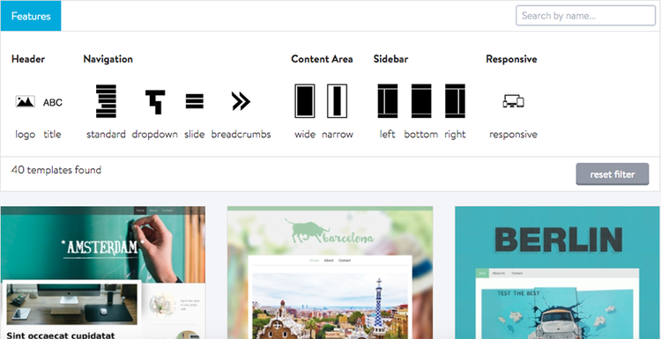Toggle the responsive devices filter icon
This screenshot has width=661, height=339.
pyautogui.click(x=513, y=101)
